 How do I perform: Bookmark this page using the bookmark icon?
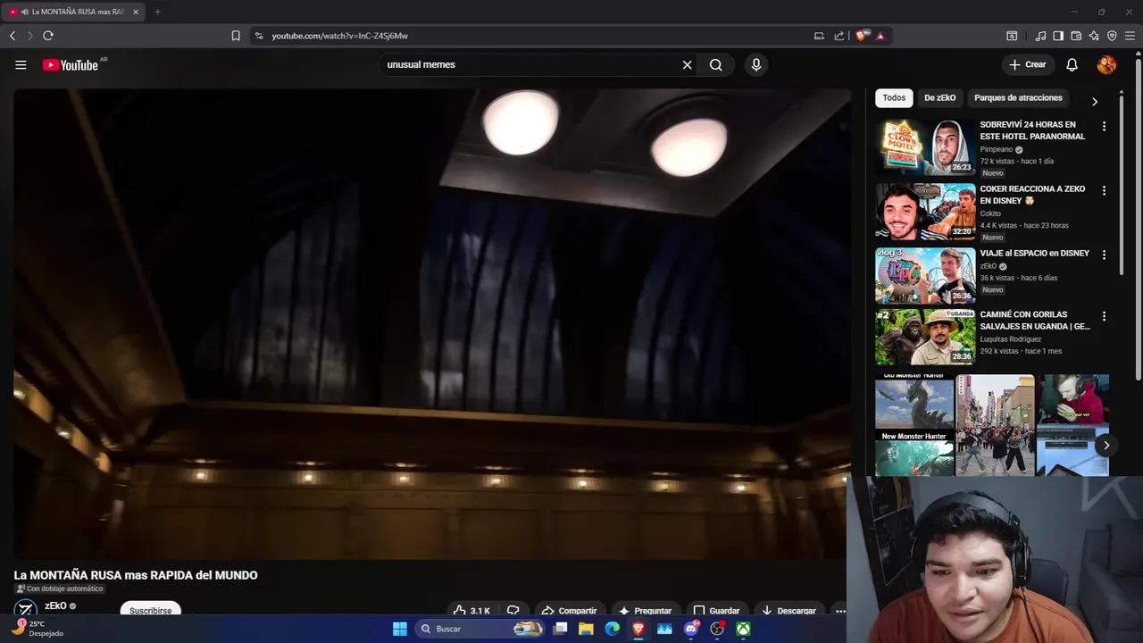point(236,36)
